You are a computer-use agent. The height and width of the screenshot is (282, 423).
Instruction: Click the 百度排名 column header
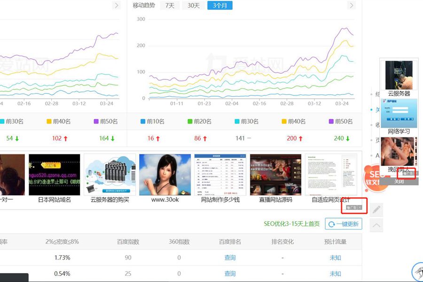pyautogui.click(x=230, y=242)
